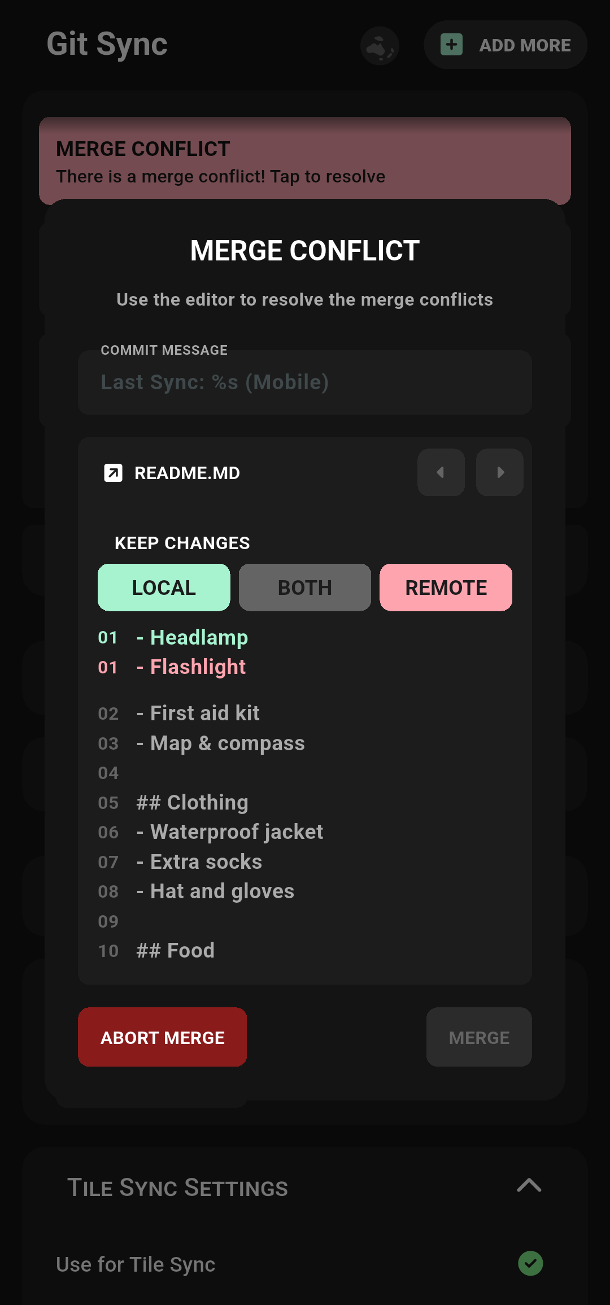The image size is (610, 1305).
Task: Select the local Headlamp line
Action: click(192, 637)
